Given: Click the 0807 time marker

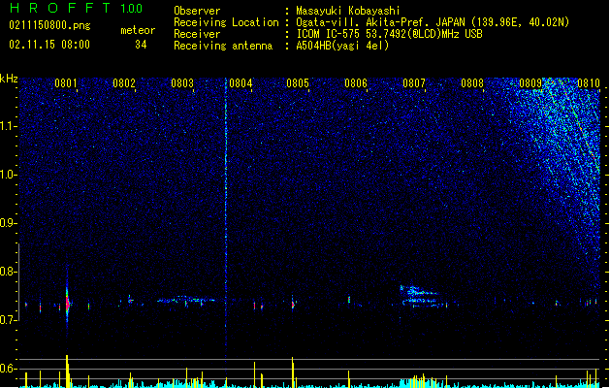Looking at the screenshot, I should pos(414,83).
